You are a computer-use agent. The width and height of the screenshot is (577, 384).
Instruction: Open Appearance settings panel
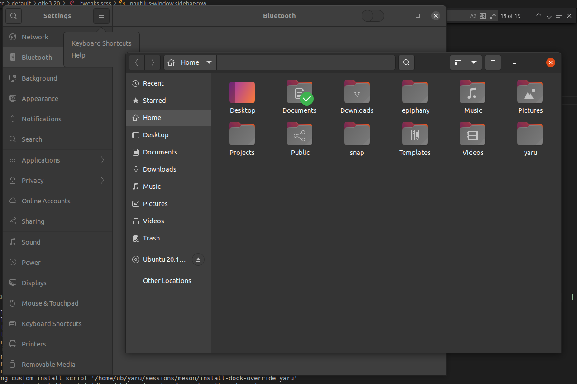(57, 98)
